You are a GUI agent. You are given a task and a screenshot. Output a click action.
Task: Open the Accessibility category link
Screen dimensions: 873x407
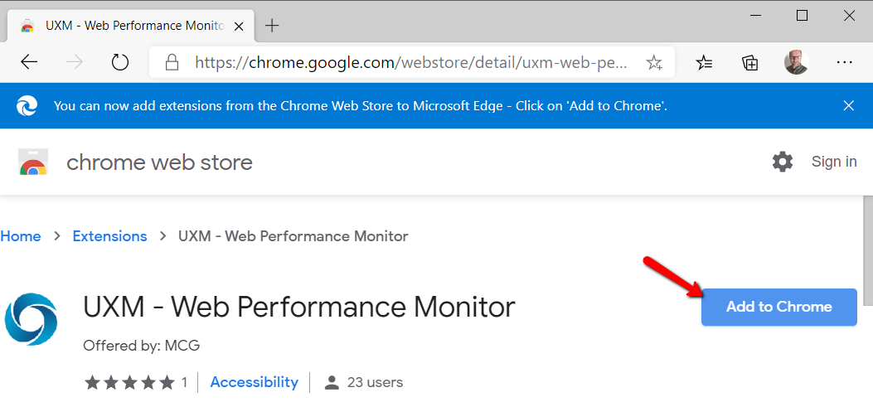(254, 382)
